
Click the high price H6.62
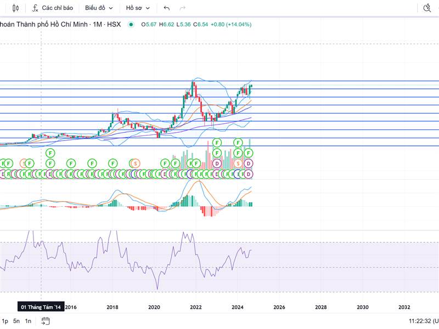(x=167, y=24)
